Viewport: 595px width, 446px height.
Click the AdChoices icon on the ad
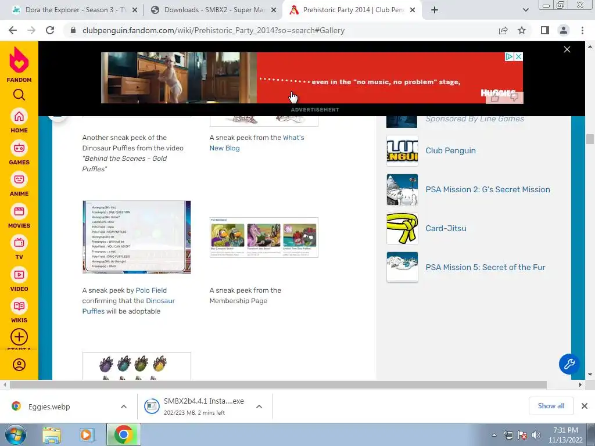(509, 56)
